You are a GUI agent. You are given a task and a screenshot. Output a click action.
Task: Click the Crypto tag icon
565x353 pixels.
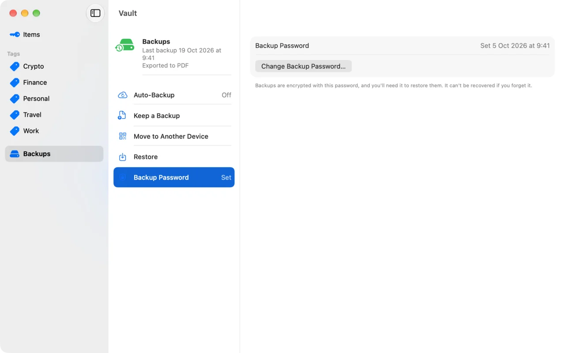tap(15, 66)
